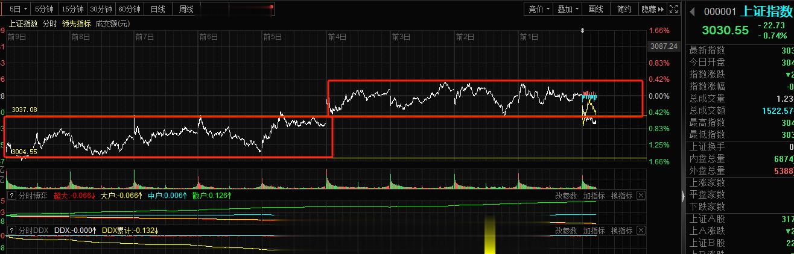Image resolution: width=794 pixels, height=254 pixels.
Task: Click 换指标 in the 分时DDX panel
Action: (621, 231)
